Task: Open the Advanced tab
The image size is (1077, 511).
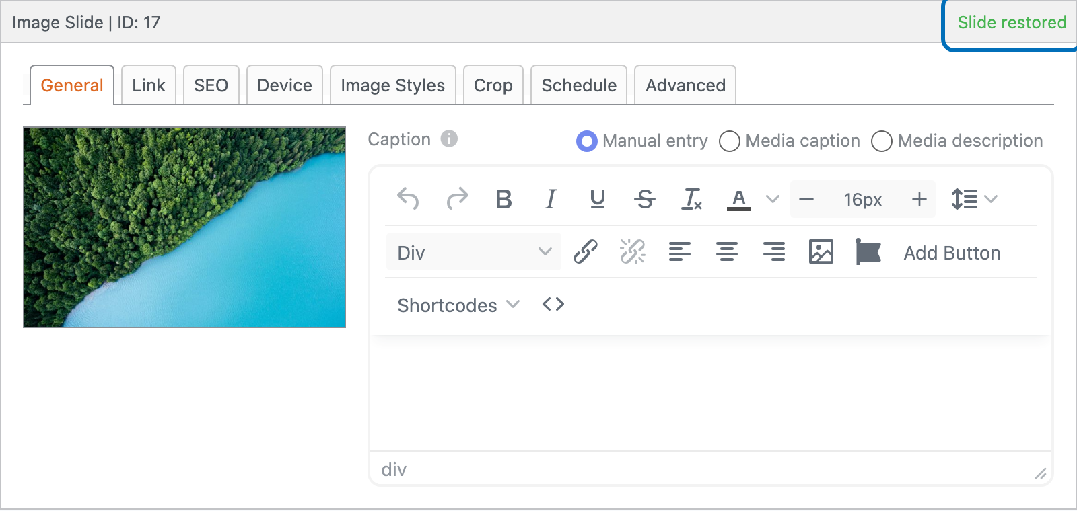Action: tap(685, 85)
